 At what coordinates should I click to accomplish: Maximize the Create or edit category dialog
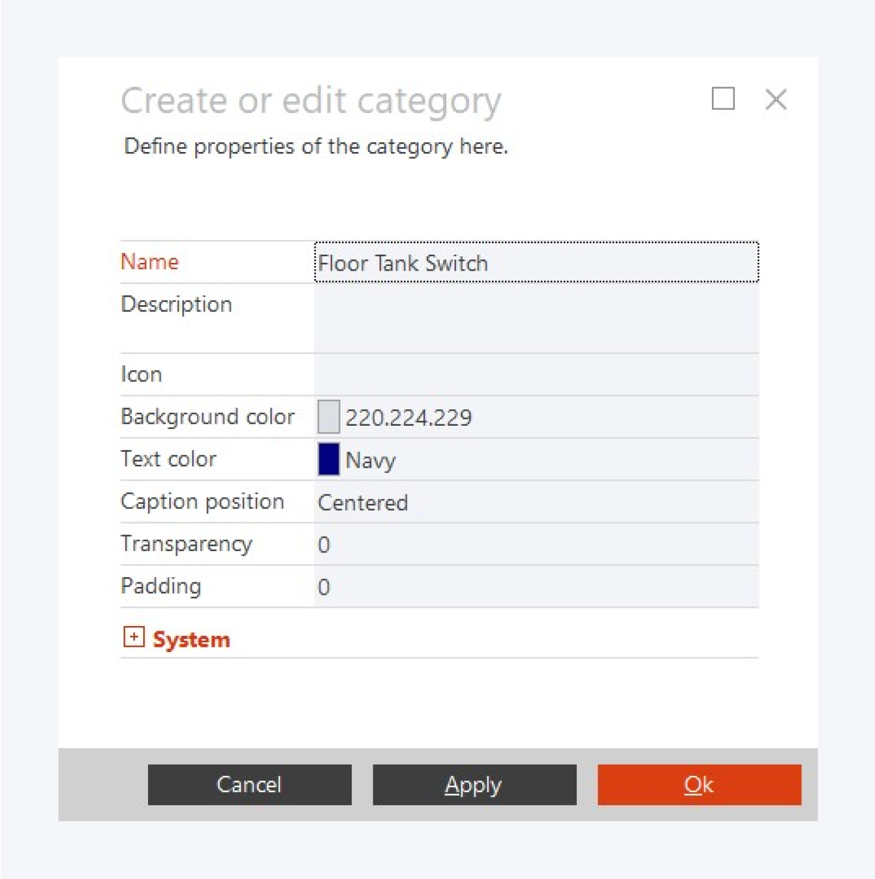723,99
